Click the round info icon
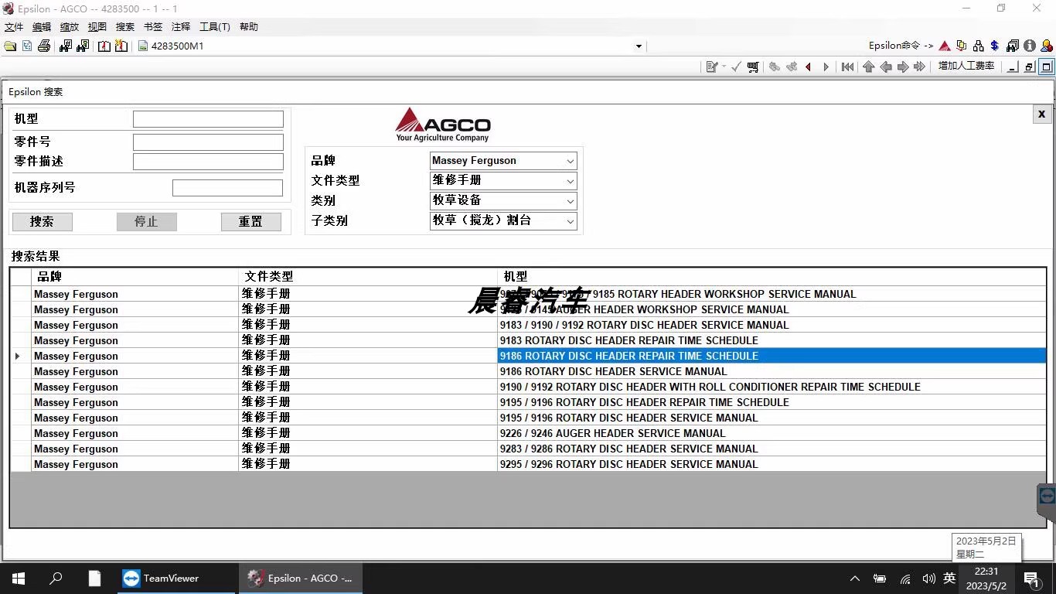This screenshot has width=1056, height=594. tap(1029, 46)
